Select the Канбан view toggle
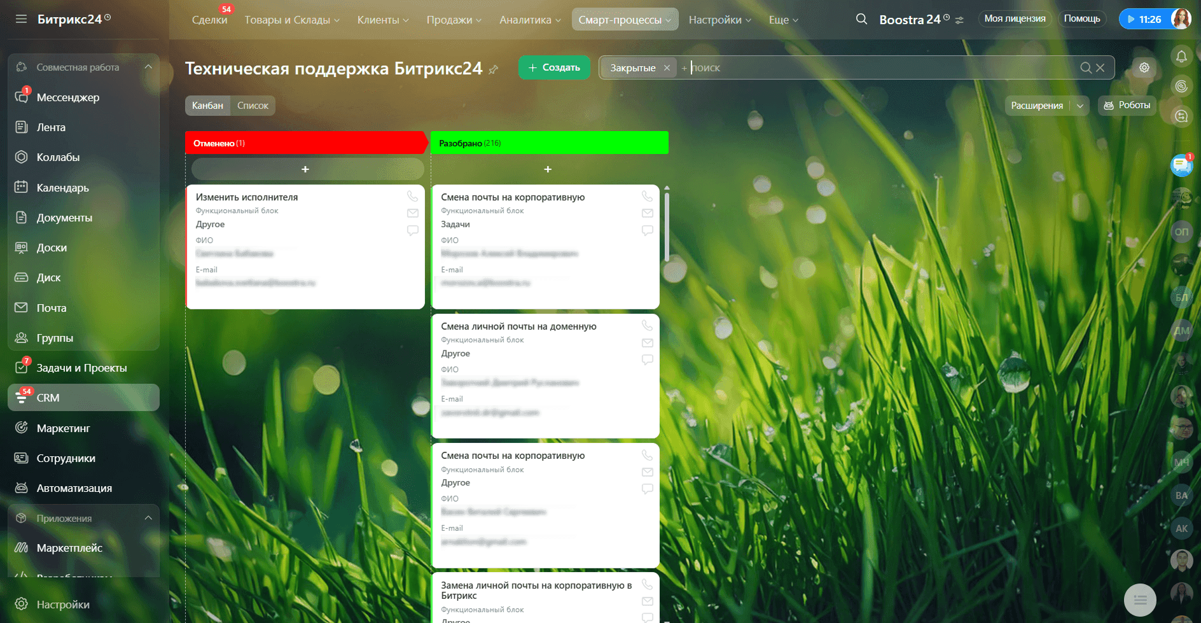This screenshot has height=623, width=1201. (x=207, y=106)
